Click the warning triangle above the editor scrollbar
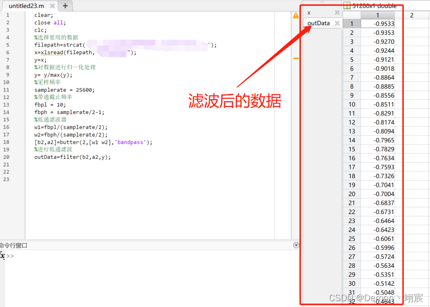 (296, 15)
